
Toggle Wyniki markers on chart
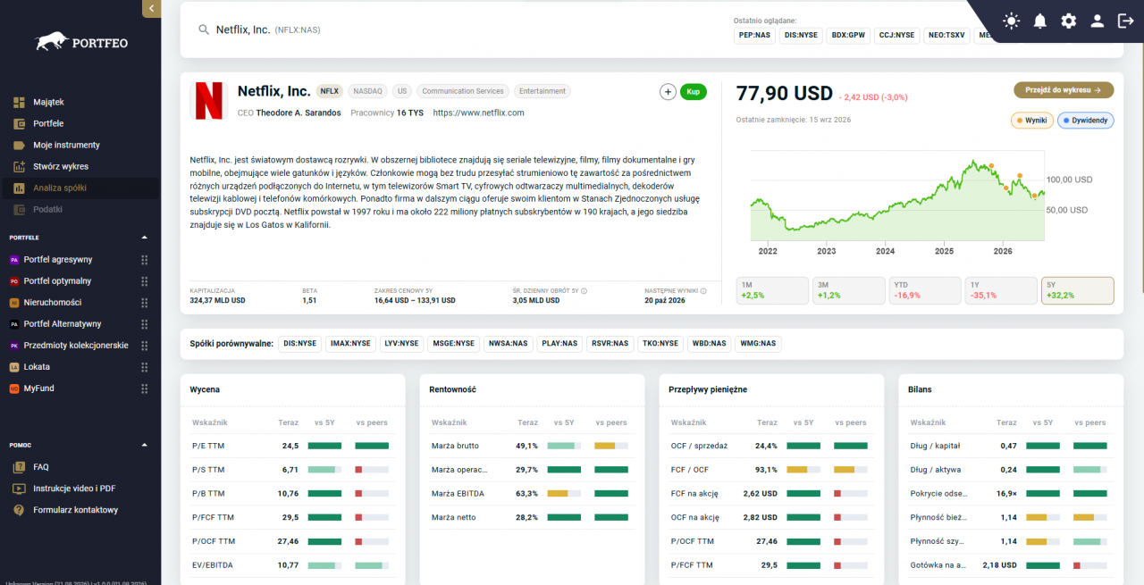1032,120
